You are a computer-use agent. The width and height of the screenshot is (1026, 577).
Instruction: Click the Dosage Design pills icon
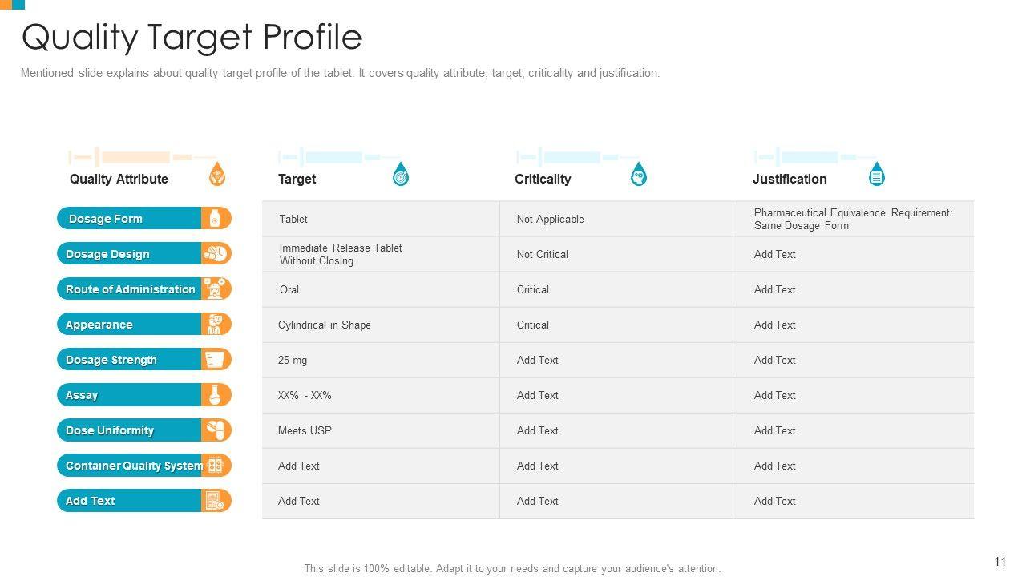215,253
